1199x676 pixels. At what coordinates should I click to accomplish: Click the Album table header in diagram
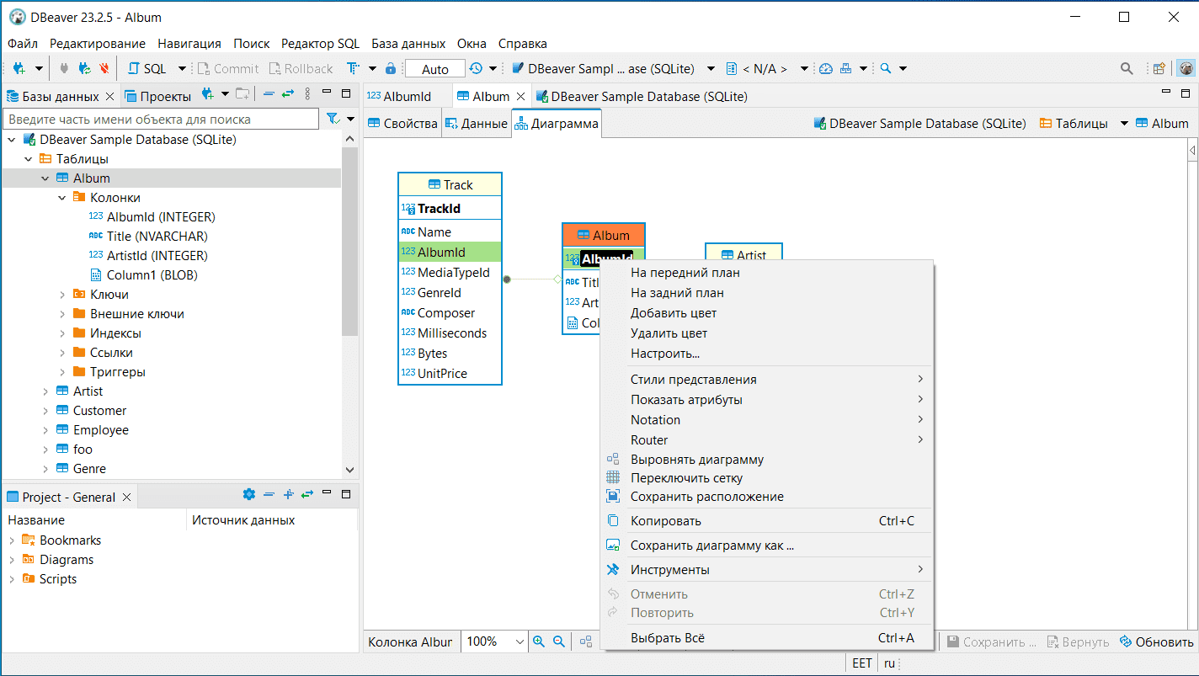[604, 236]
